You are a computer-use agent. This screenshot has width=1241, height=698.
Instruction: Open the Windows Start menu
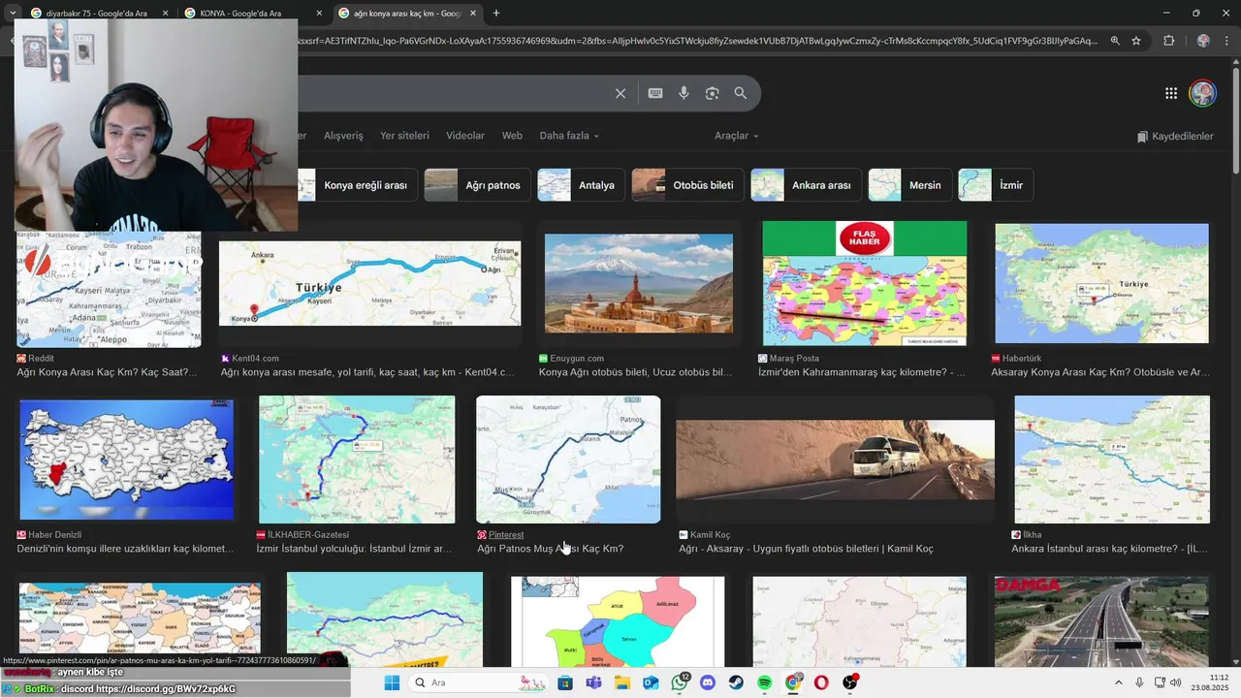tap(392, 682)
